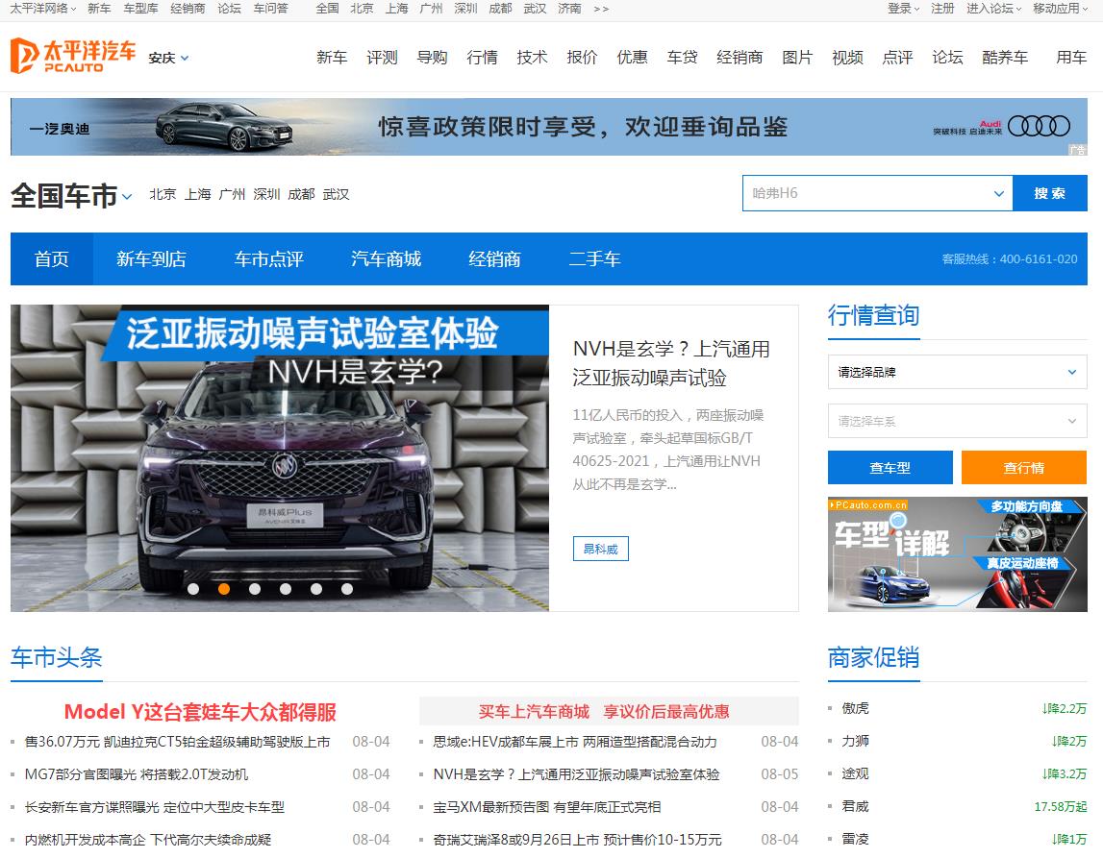
Task: Open 宝马XM最新预告图 news item
Action: 546,807
